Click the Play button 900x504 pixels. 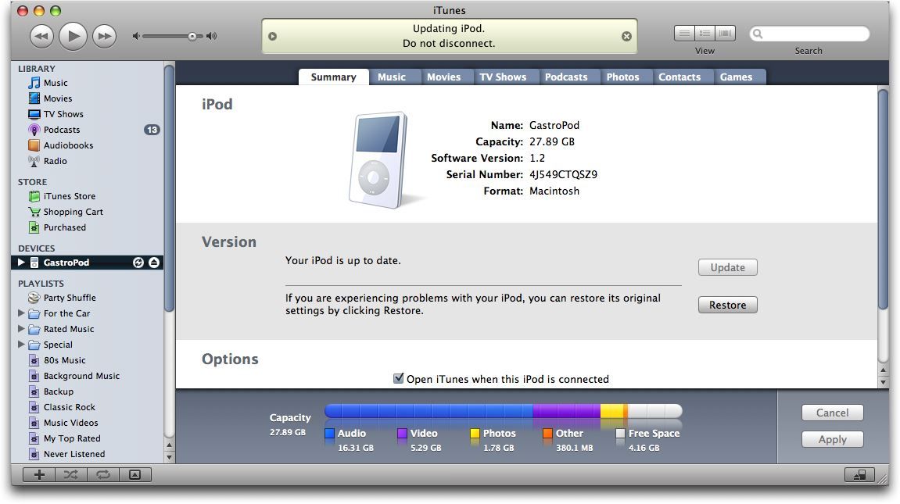click(73, 36)
